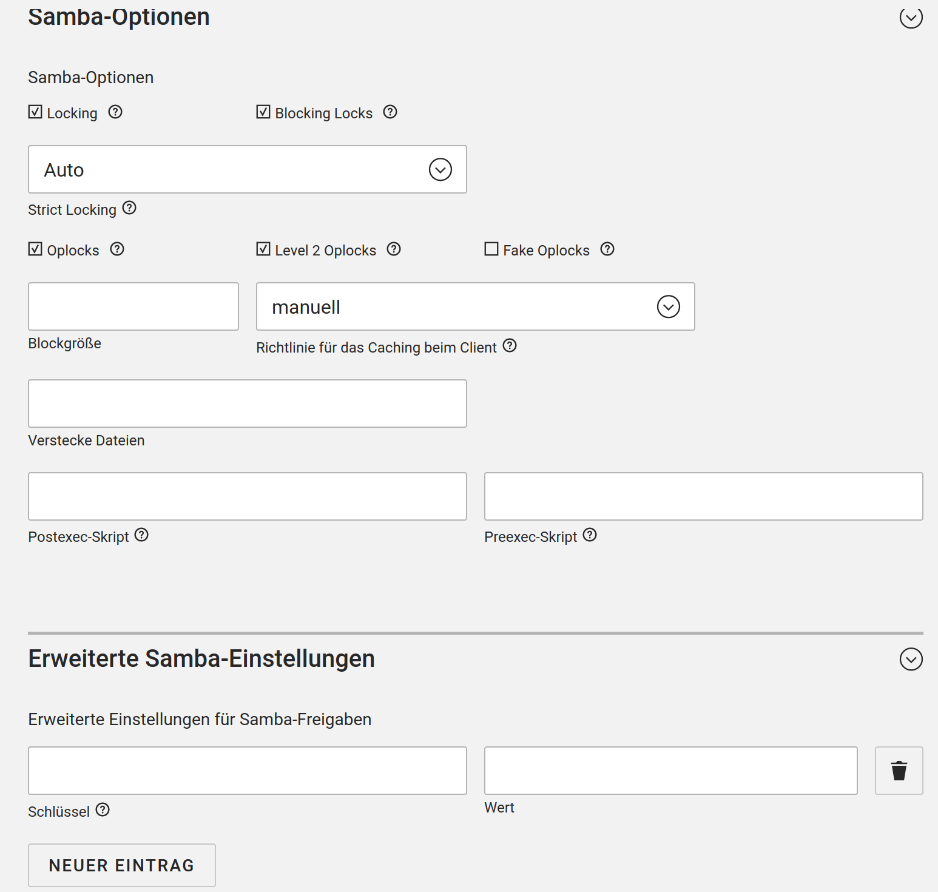Show help for Oplocks
The image size is (938, 892).
117,249
